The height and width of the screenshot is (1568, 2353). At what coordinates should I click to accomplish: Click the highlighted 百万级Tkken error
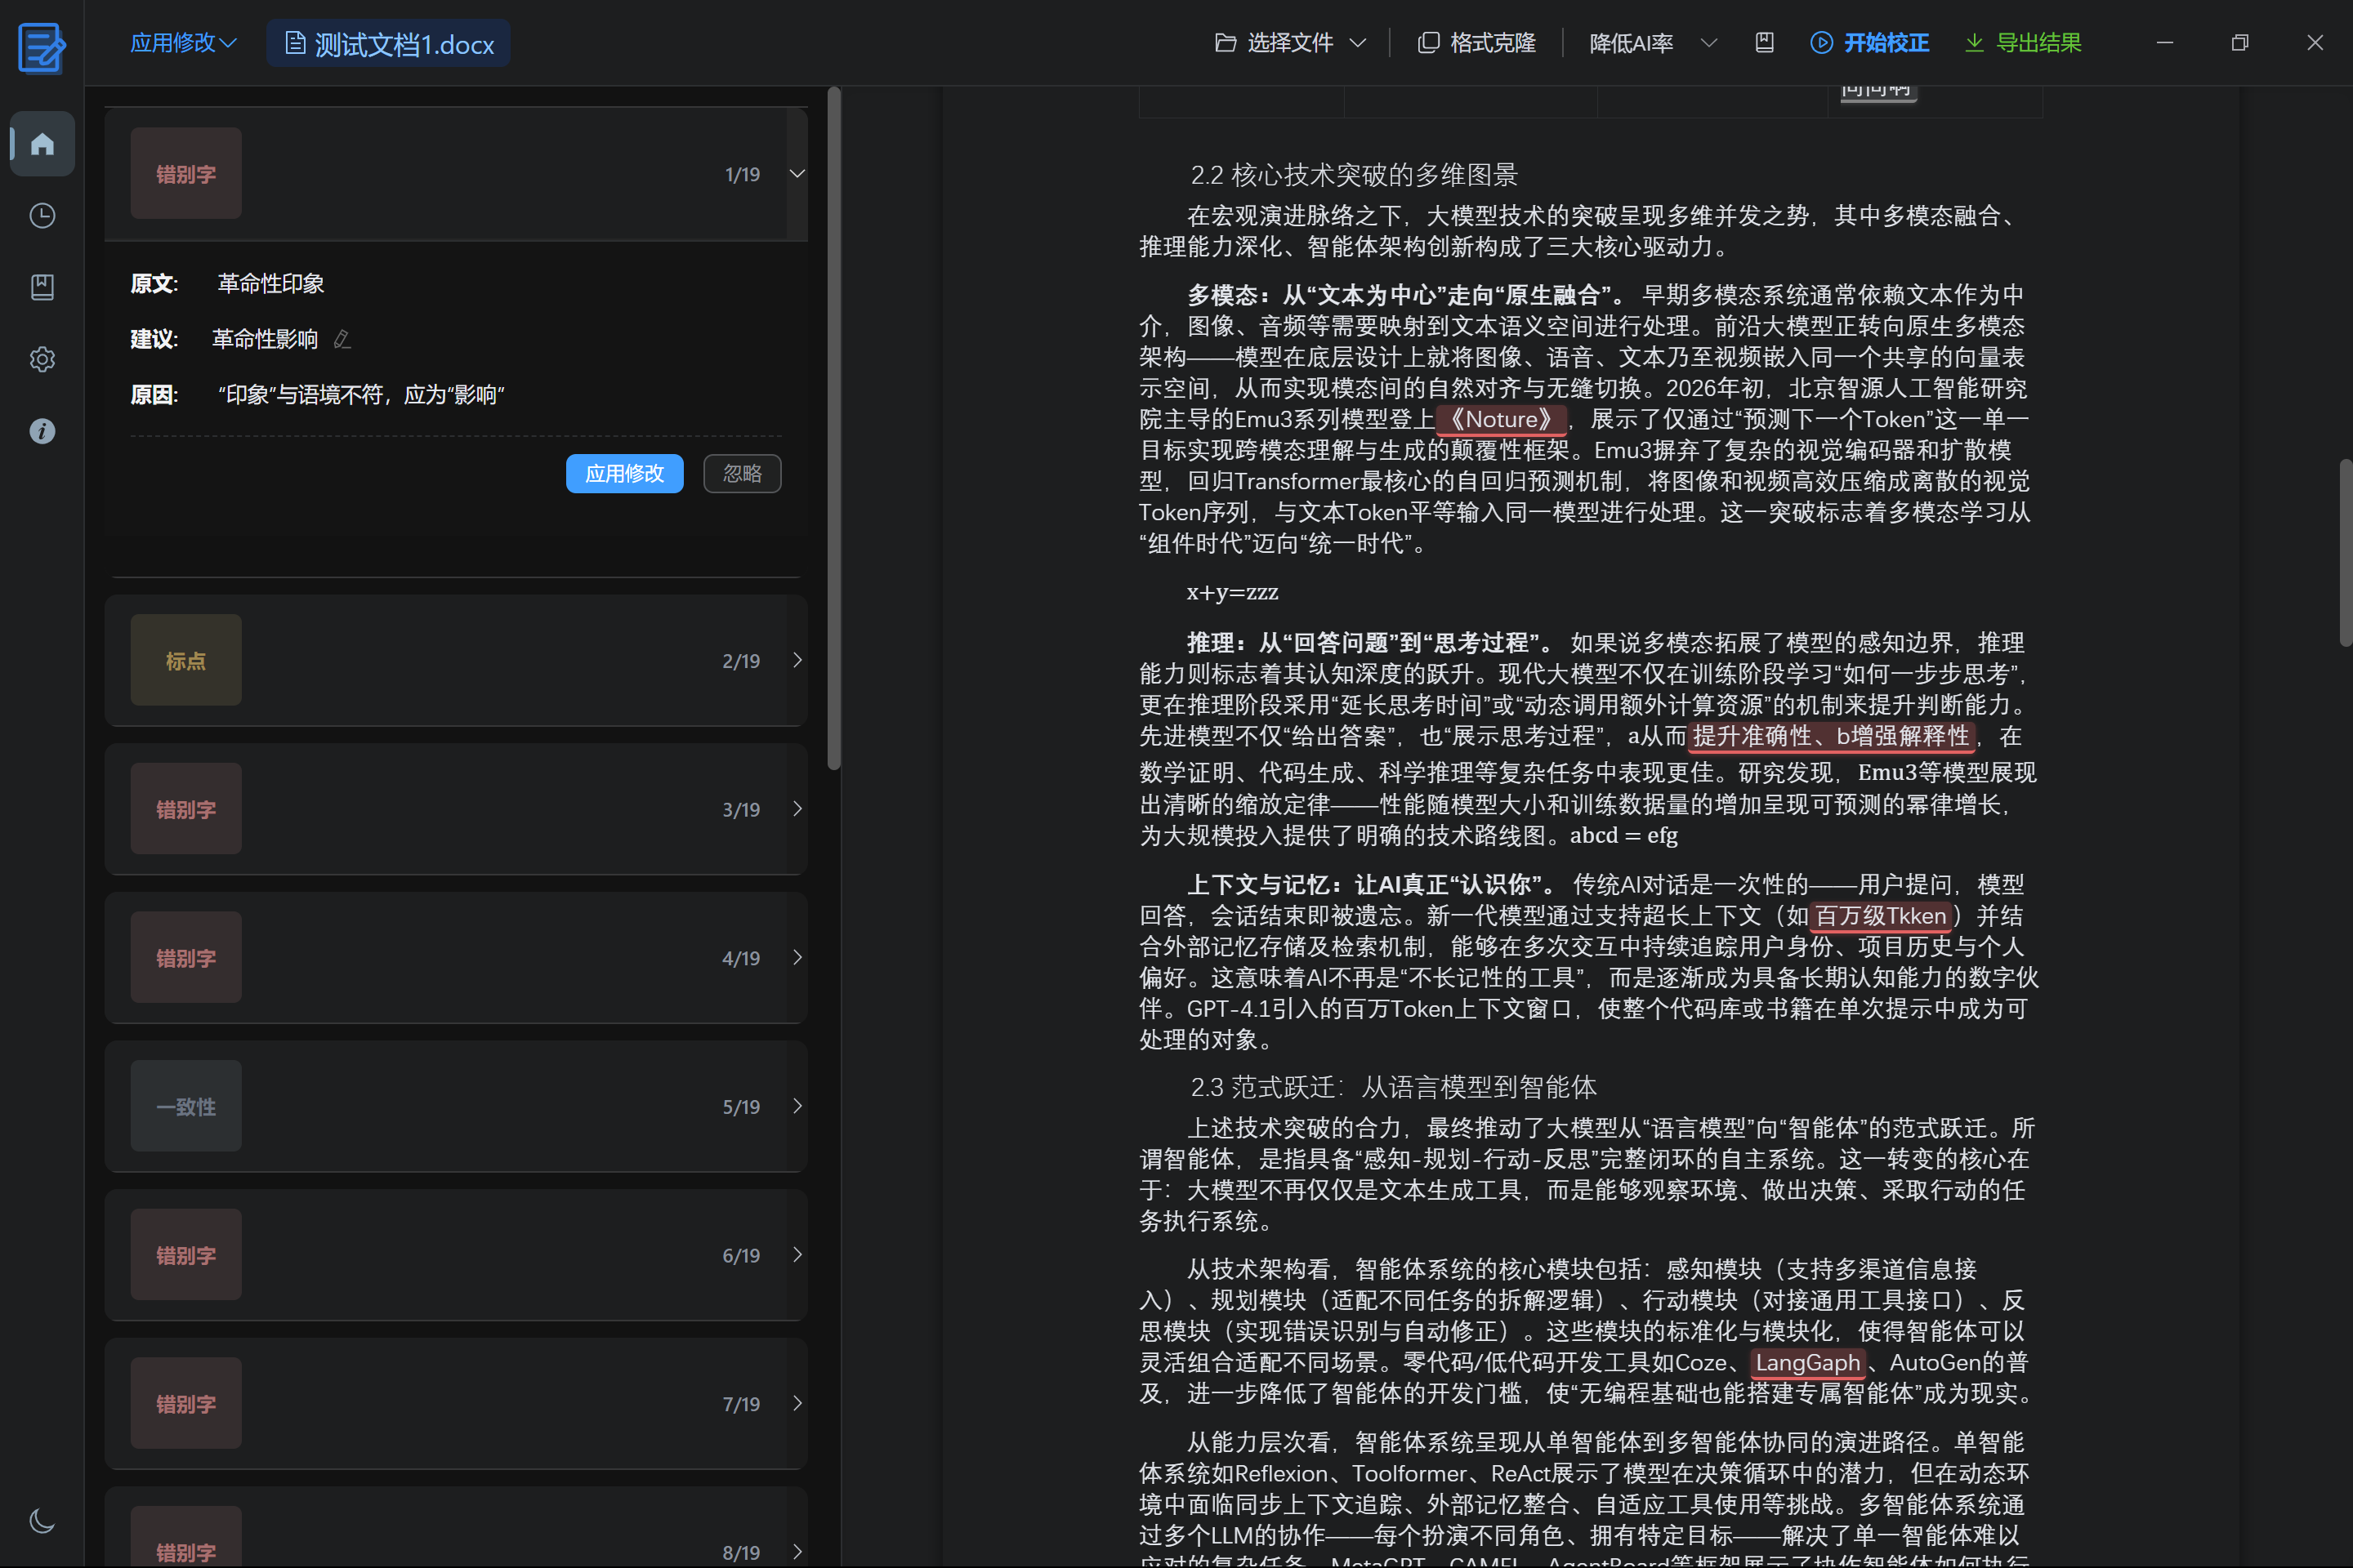coord(1881,916)
